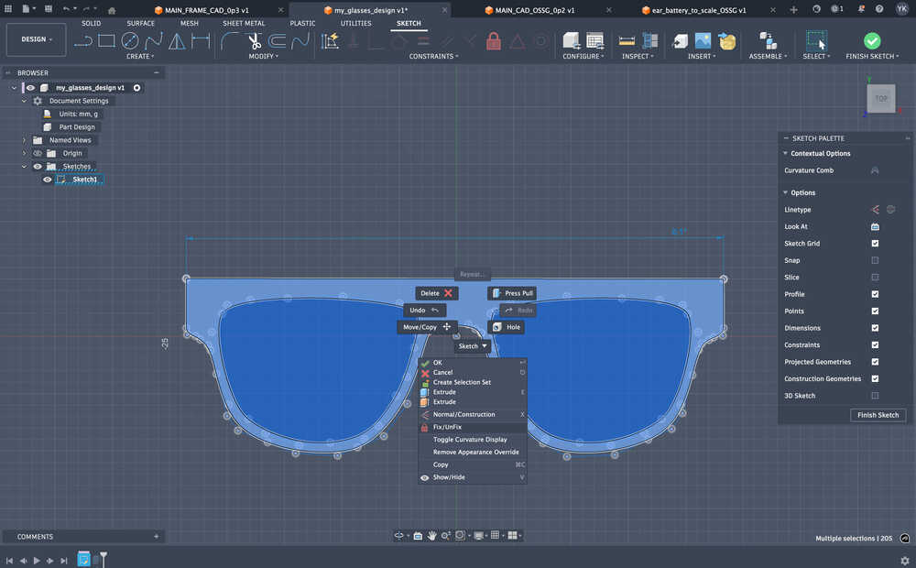Click the Orbit icon in navigation bar

[399, 535]
